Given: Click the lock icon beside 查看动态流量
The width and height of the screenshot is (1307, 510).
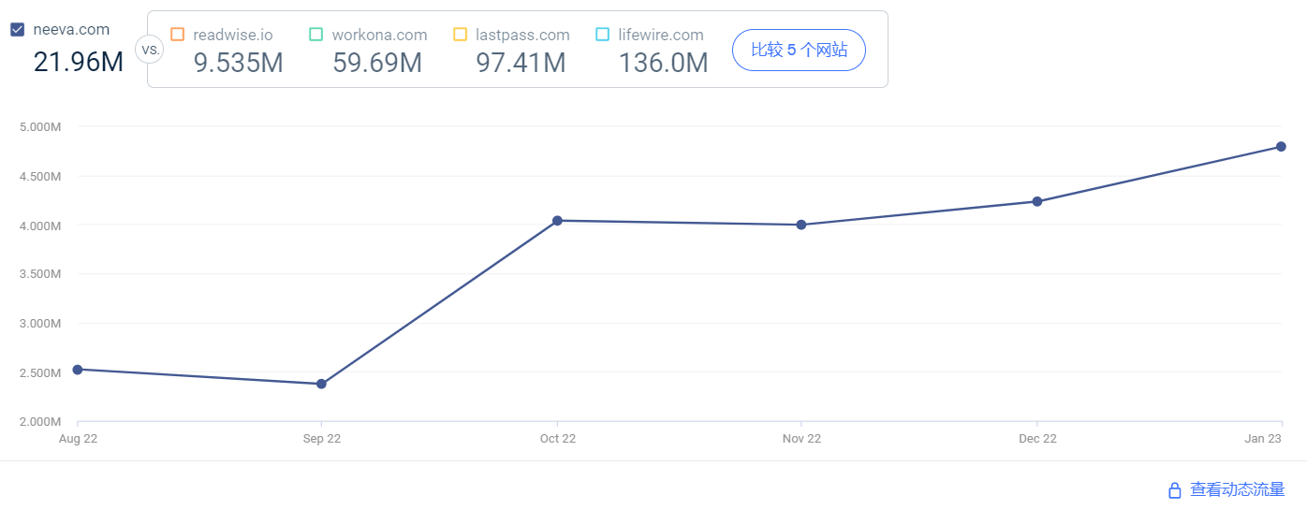Looking at the screenshot, I should pyautogui.click(x=1174, y=490).
